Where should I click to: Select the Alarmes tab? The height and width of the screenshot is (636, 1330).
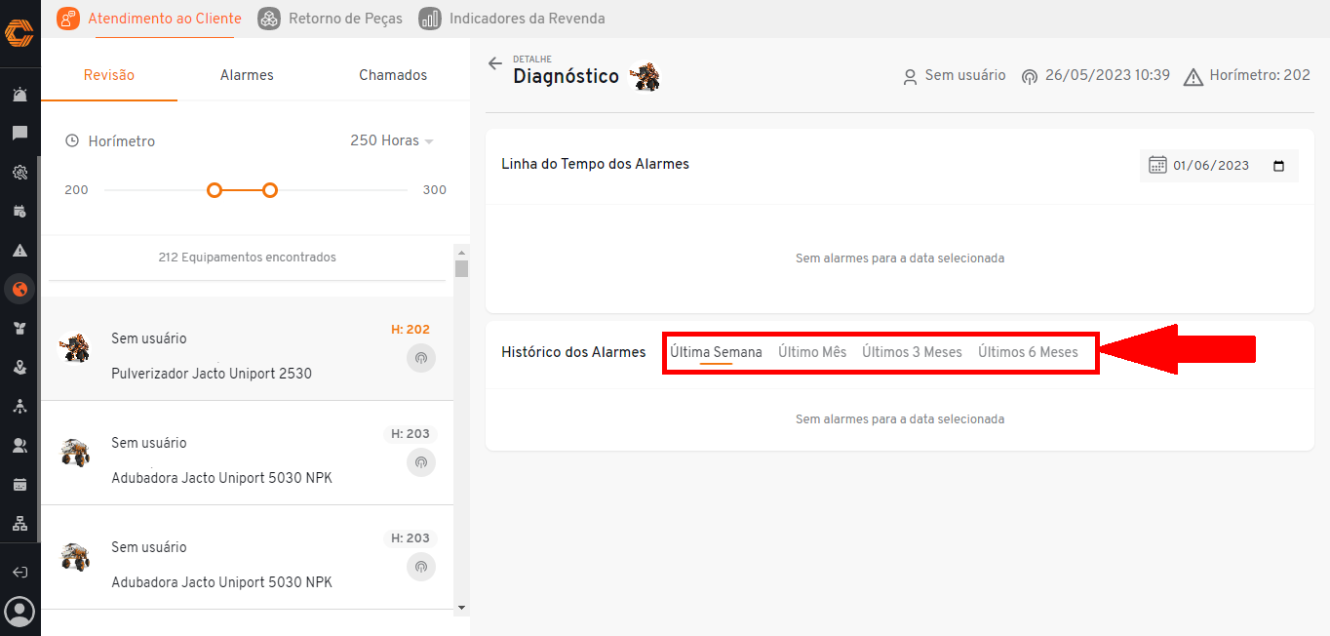click(x=247, y=75)
